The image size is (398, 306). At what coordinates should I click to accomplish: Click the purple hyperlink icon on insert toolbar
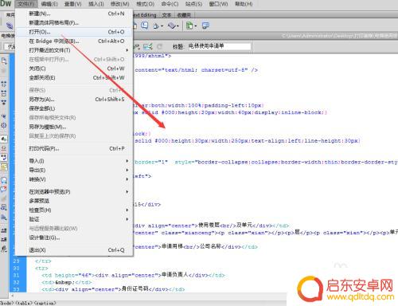[x=10, y=25]
